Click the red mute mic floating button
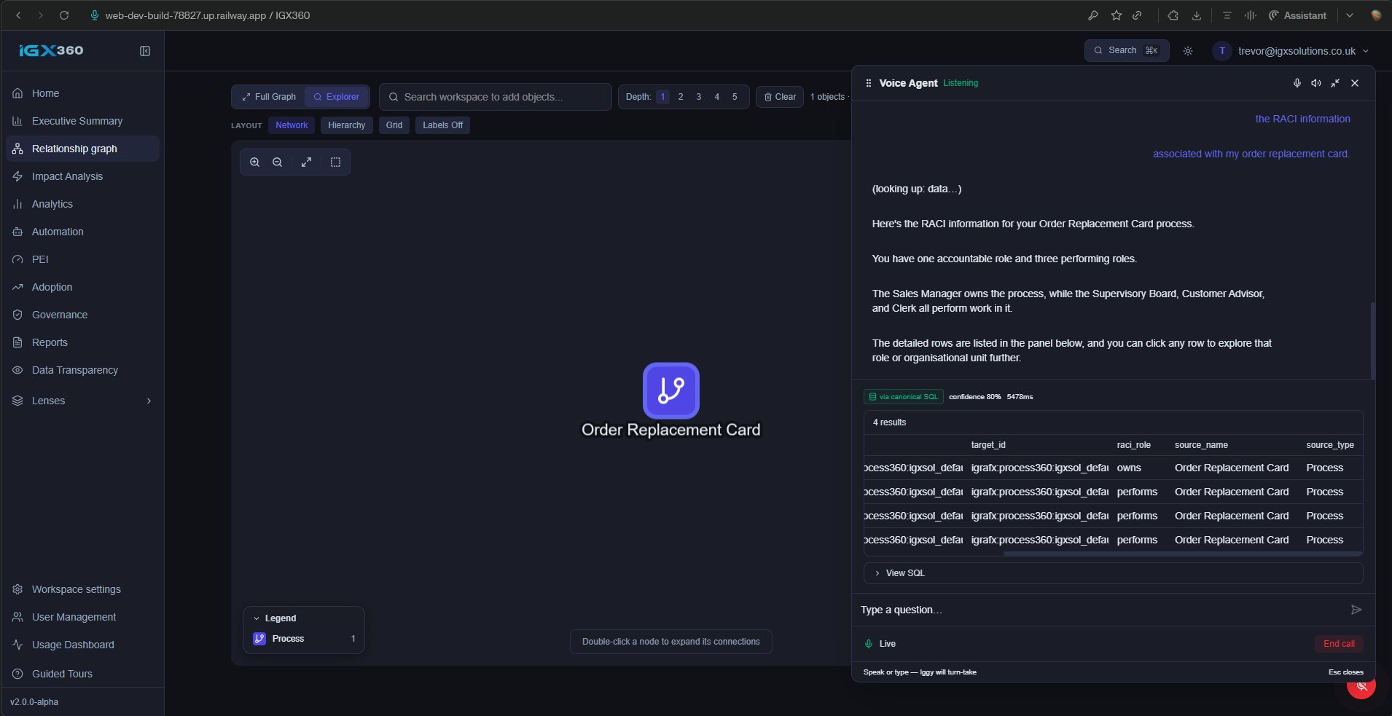Image resolution: width=1392 pixels, height=716 pixels. point(1361,687)
